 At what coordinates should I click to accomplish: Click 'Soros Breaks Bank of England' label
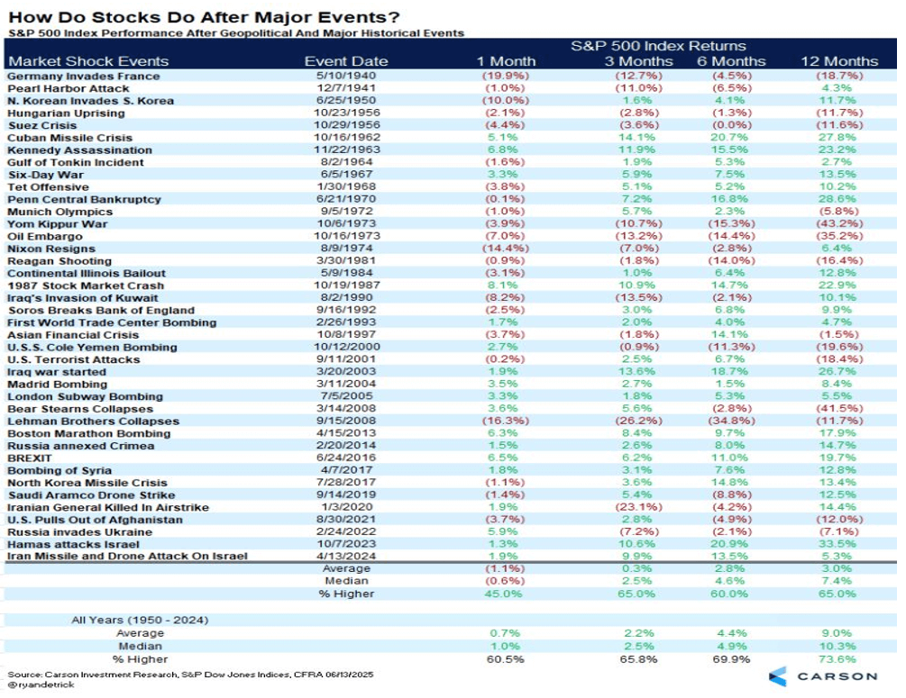click(x=101, y=311)
